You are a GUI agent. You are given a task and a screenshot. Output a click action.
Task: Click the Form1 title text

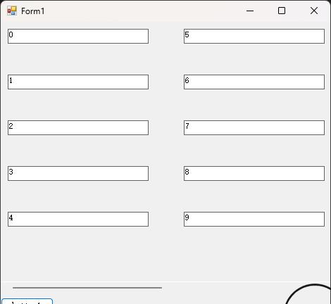click(x=32, y=11)
